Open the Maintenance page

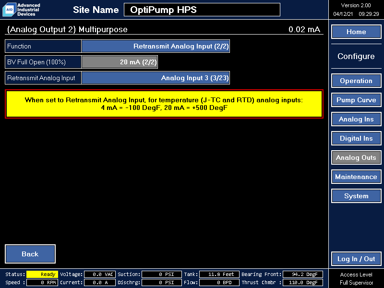point(356,177)
